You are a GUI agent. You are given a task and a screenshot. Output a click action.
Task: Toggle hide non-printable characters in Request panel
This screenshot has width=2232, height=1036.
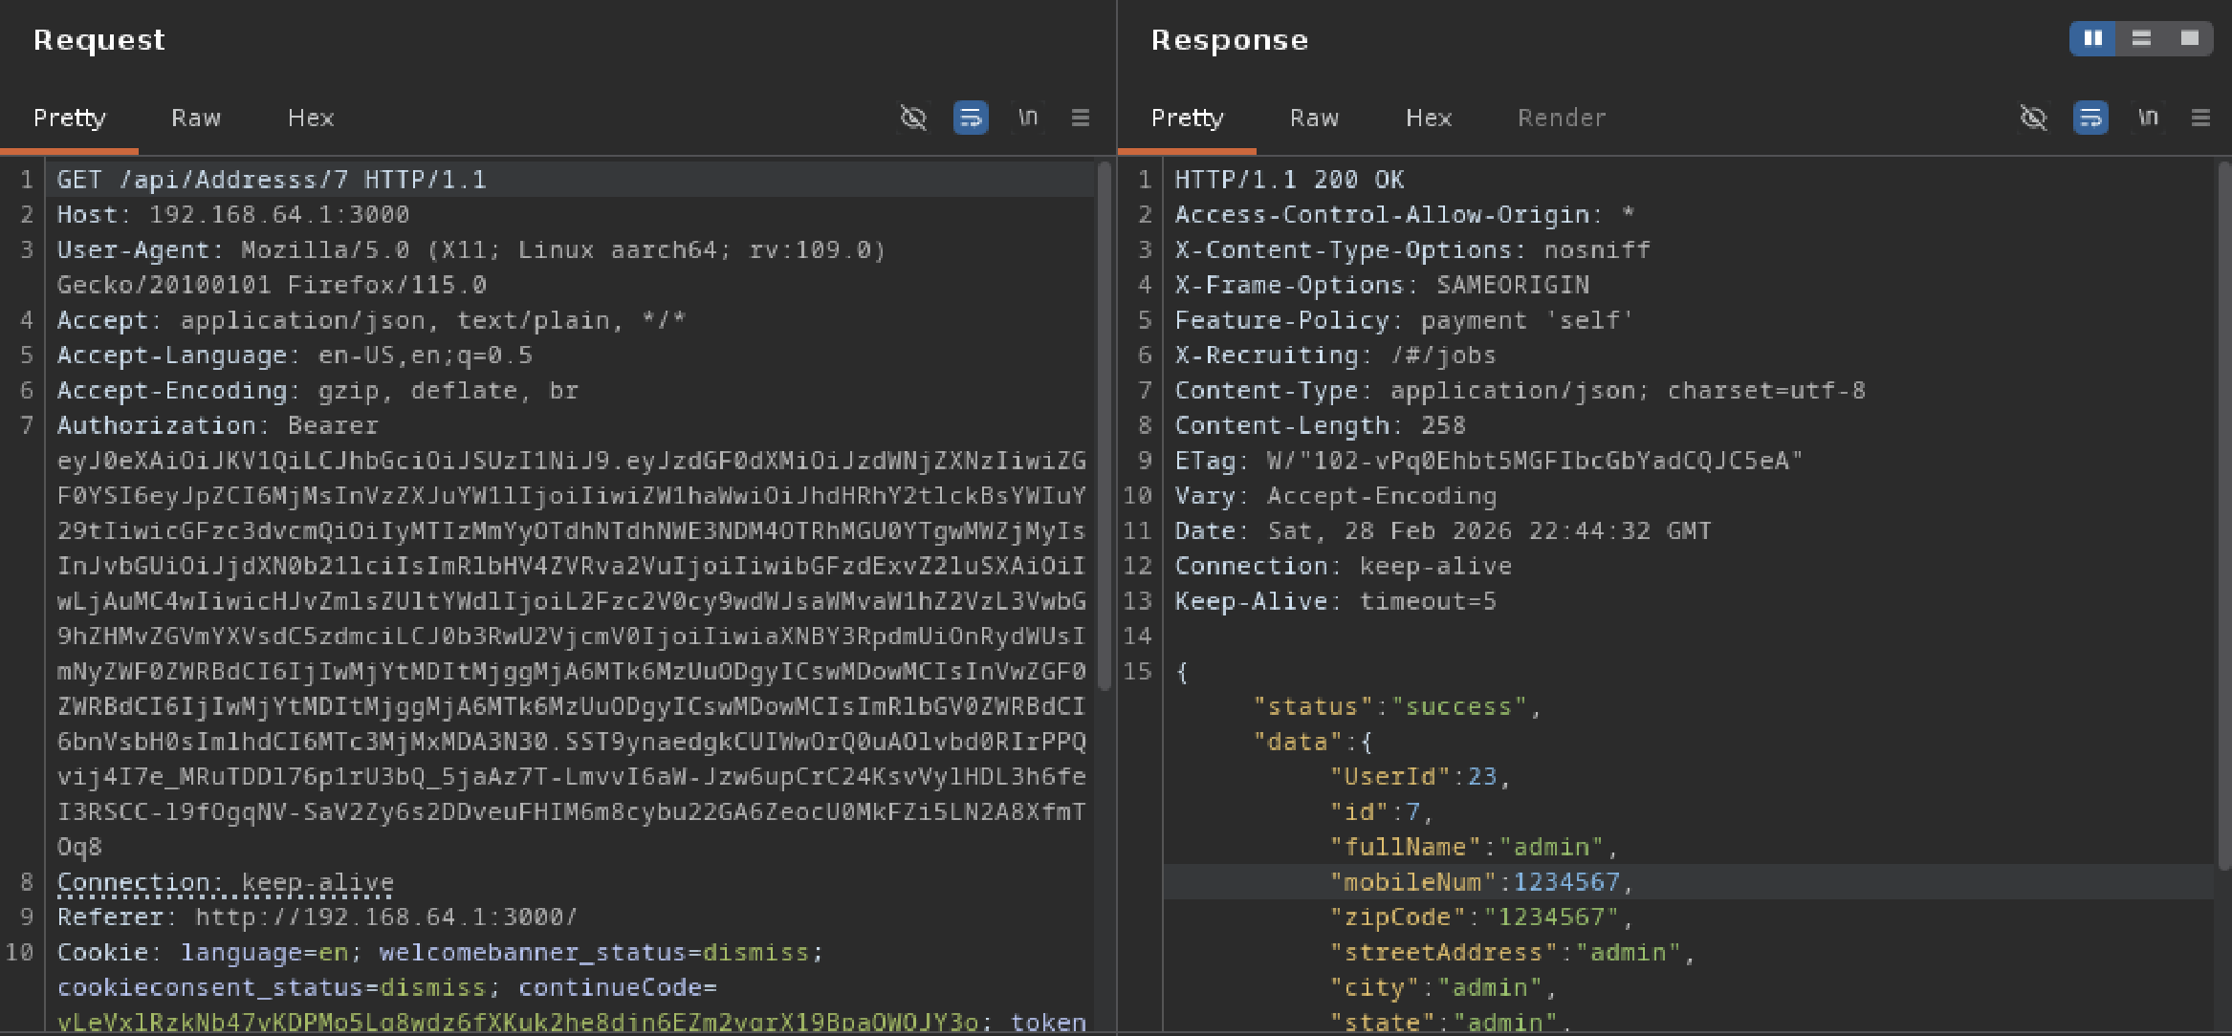click(x=913, y=118)
